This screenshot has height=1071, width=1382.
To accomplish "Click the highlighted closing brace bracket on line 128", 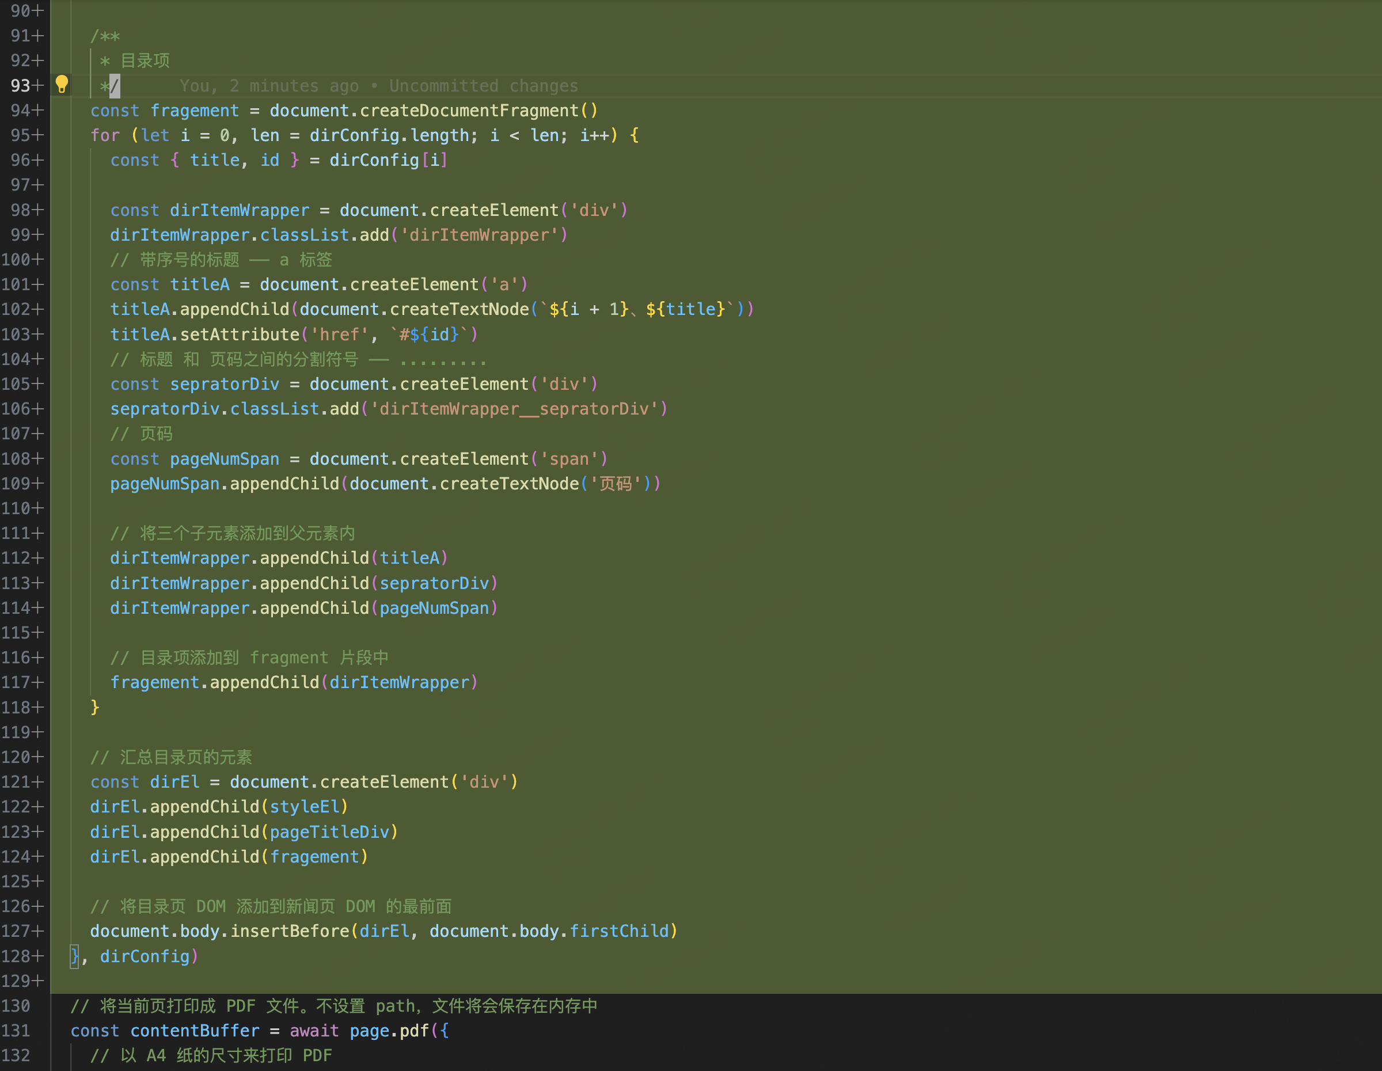I will [75, 956].
